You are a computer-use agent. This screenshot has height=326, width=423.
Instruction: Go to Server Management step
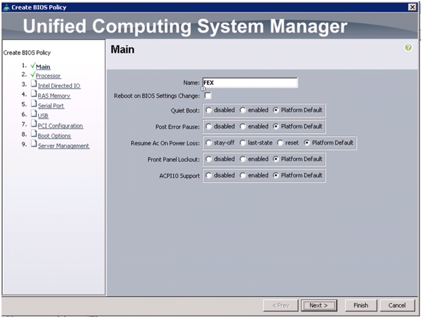pos(63,146)
